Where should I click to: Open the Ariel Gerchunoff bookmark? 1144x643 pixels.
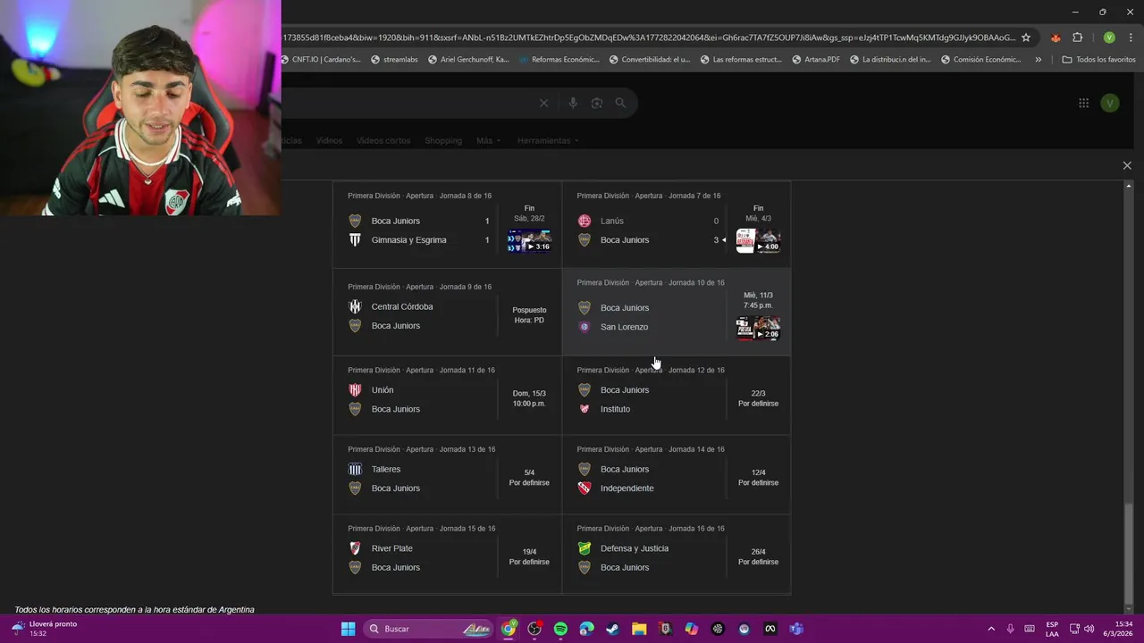[468, 60]
